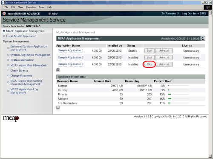Go to Check License page
Viewport: 213px width, 159px height.
[x=19, y=70]
